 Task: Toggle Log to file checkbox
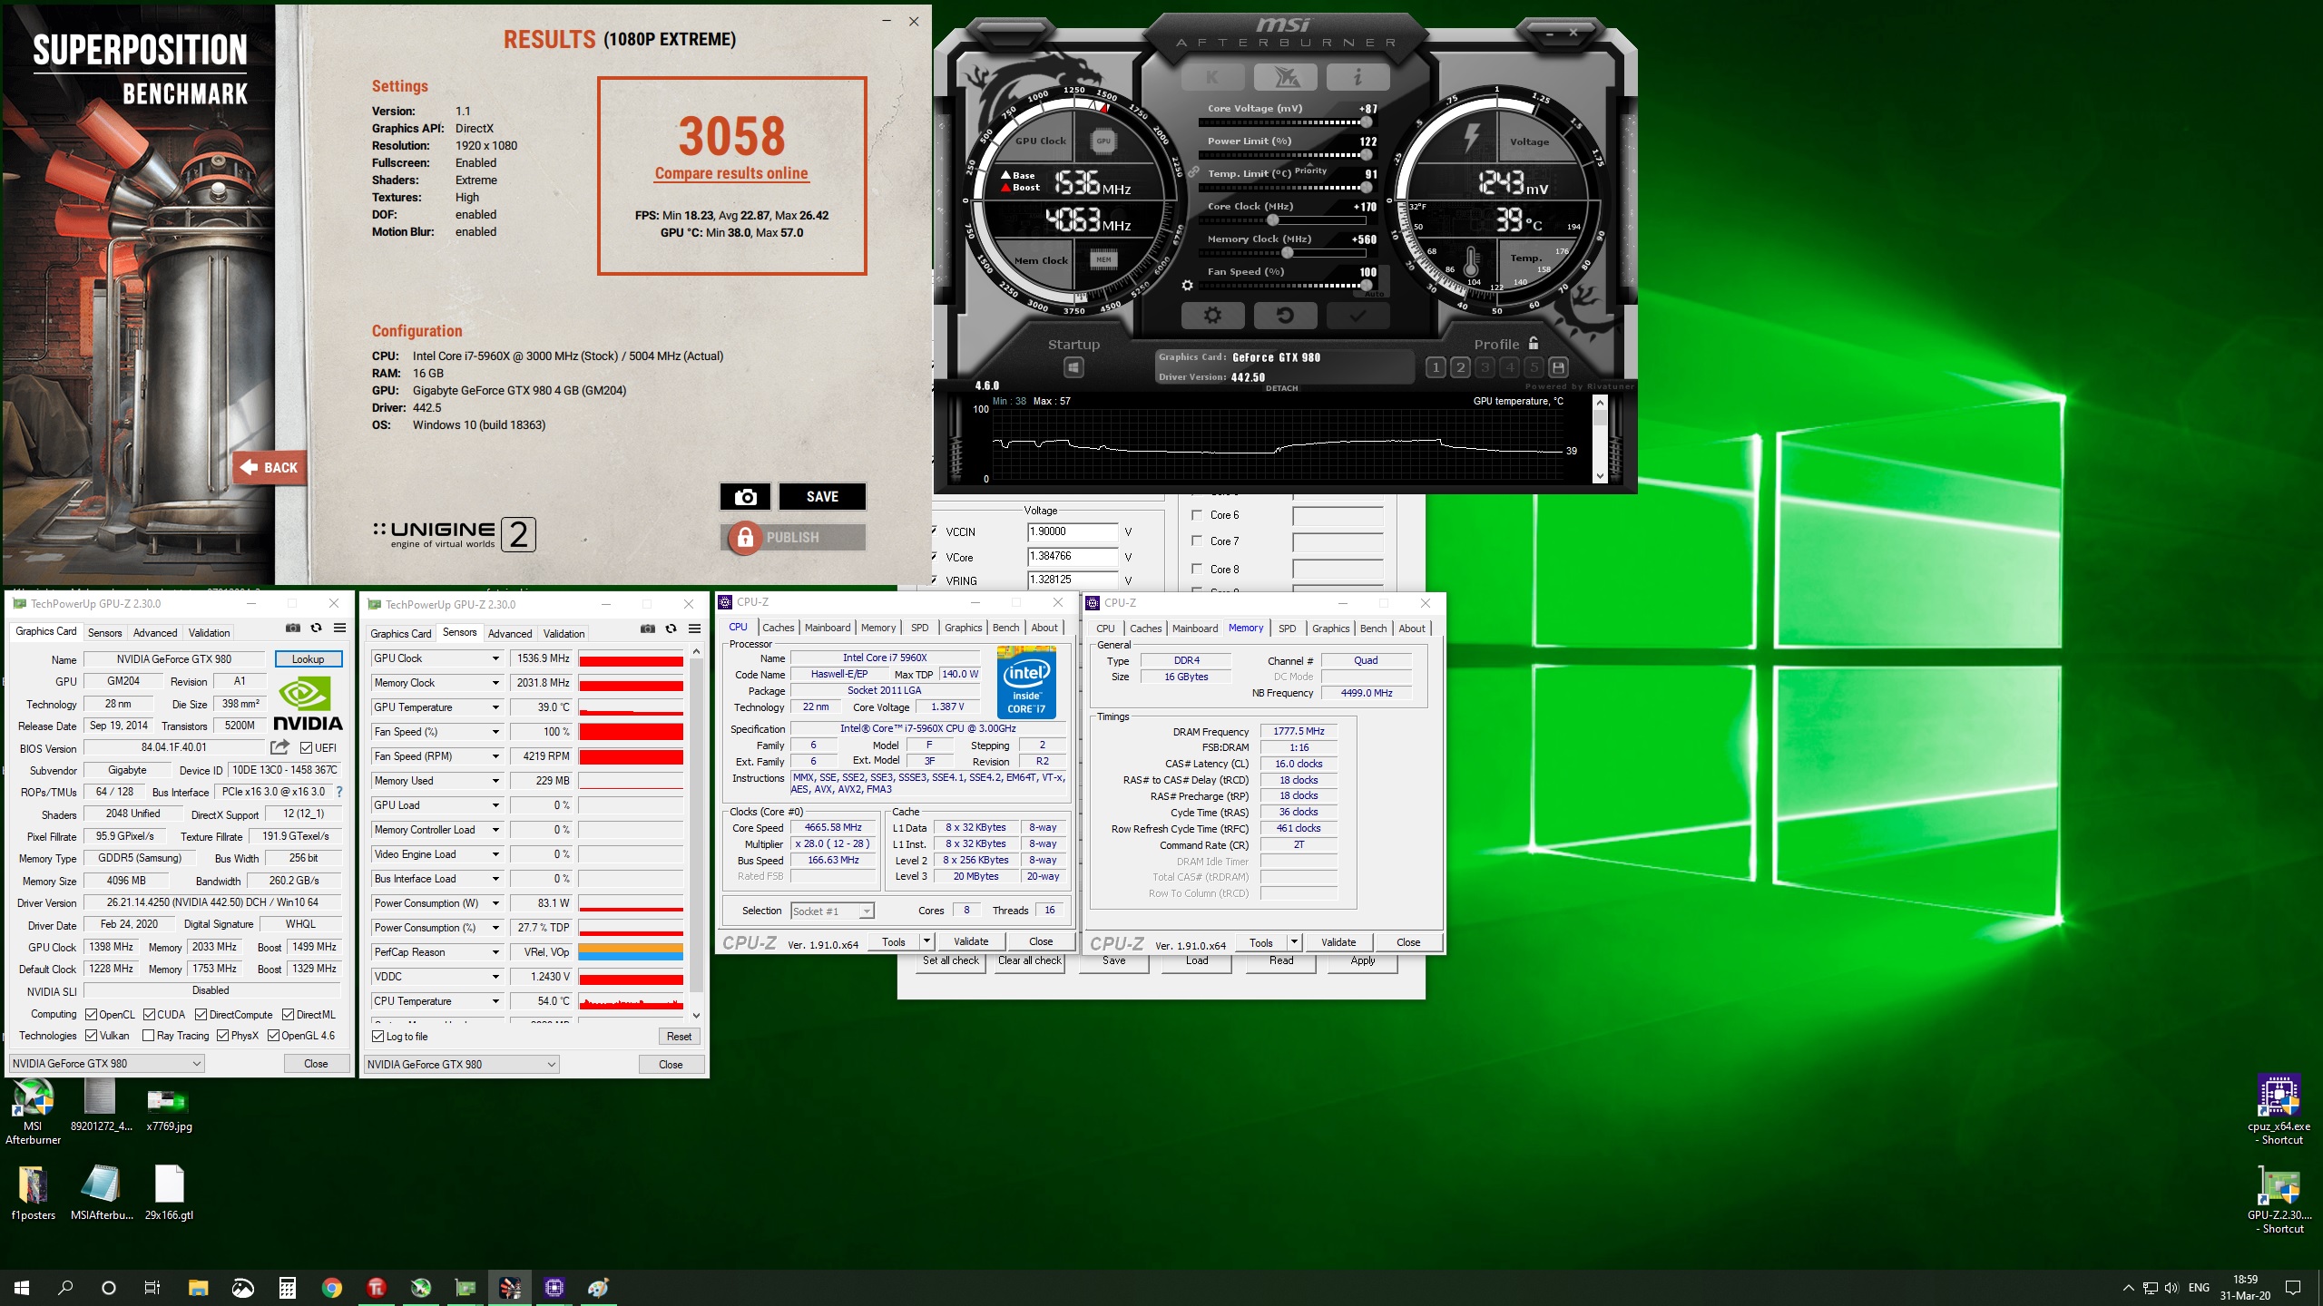[x=378, y=1037]
